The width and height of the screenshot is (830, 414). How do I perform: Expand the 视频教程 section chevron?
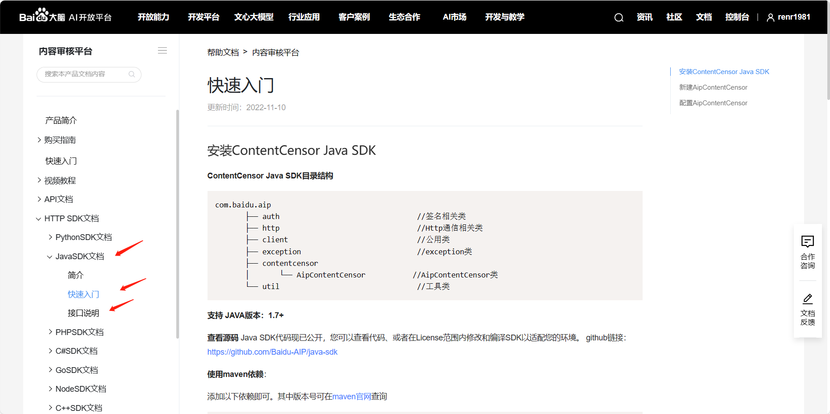pyautogui.click(x=39, y=180)
